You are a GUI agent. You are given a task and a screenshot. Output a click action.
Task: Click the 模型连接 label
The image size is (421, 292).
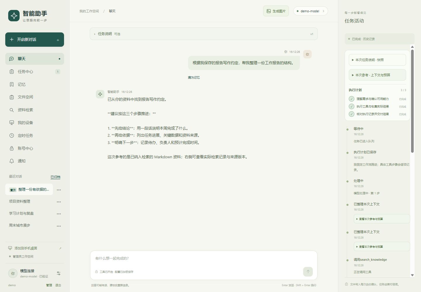coord(27,271)
